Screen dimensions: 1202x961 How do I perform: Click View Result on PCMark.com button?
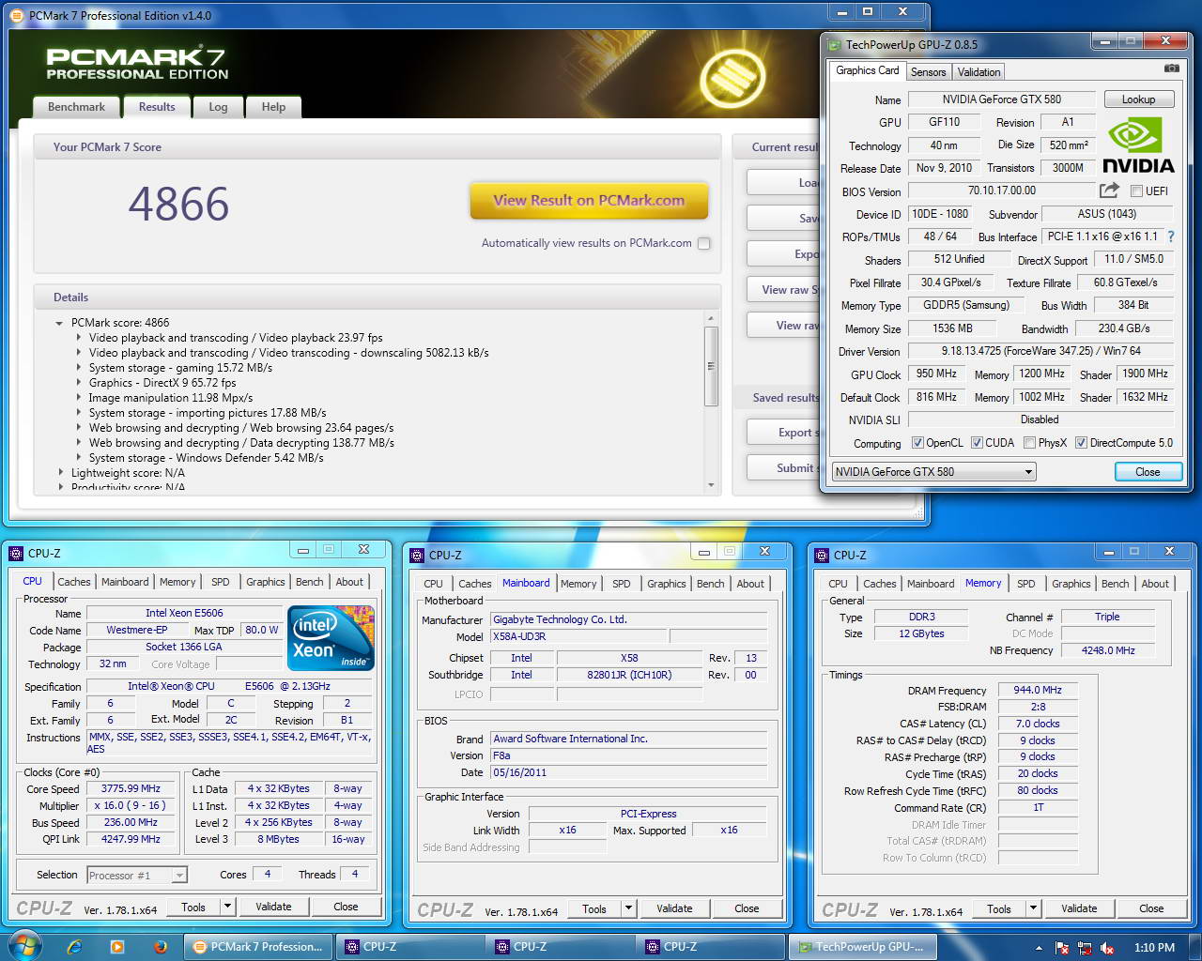pyautogui.click(x=589, y=201)
